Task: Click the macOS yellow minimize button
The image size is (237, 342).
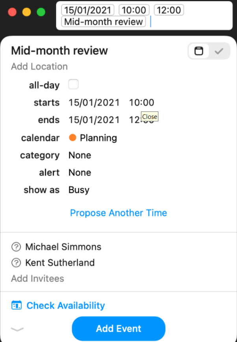Action: point(26,12)
